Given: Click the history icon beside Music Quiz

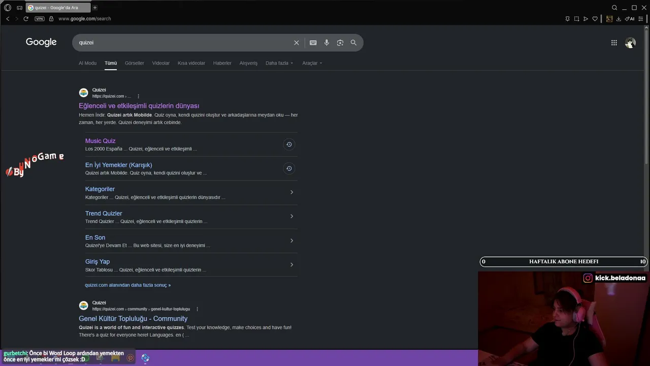Looking at the screenshot, I should 289,144.
